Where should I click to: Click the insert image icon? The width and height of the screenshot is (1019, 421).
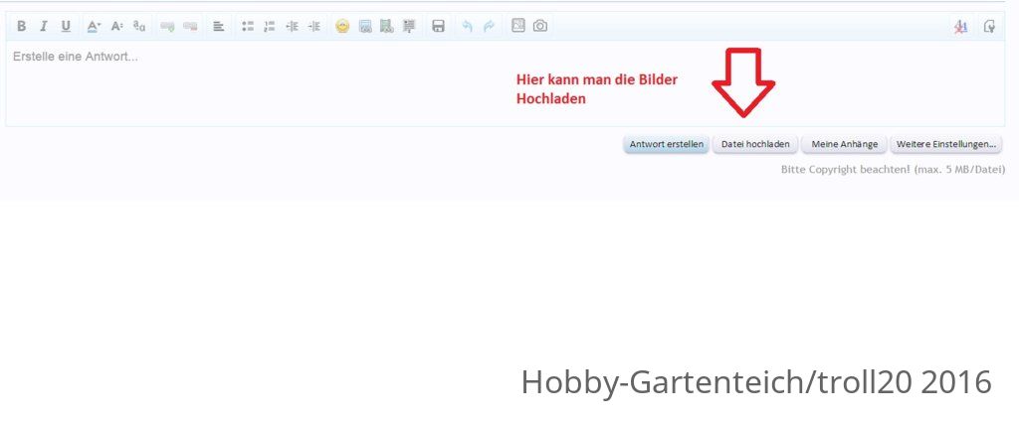[365, 27]
